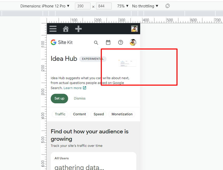Image resolution: width=223 pixels, height=170 pixels.
Task: Open the No throttling dropdown
Action: tap(145, 6)
